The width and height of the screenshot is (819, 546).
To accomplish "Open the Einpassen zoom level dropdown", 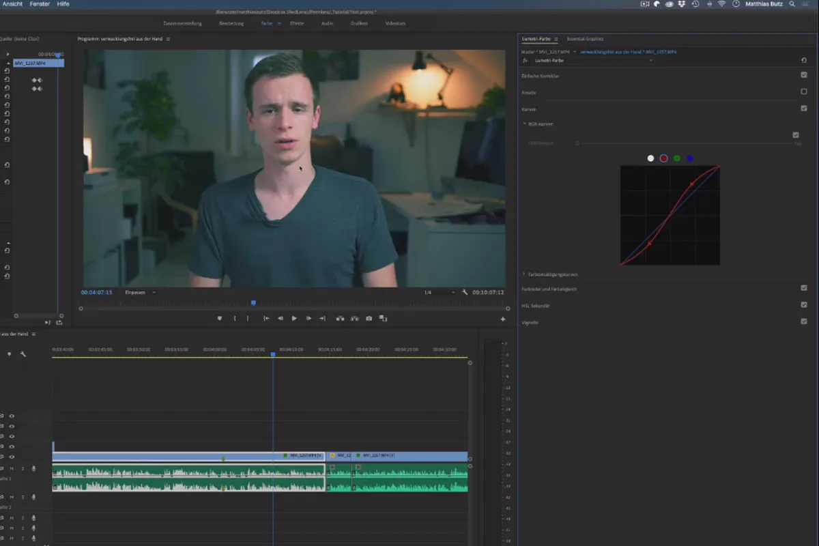I will (140, 292).
